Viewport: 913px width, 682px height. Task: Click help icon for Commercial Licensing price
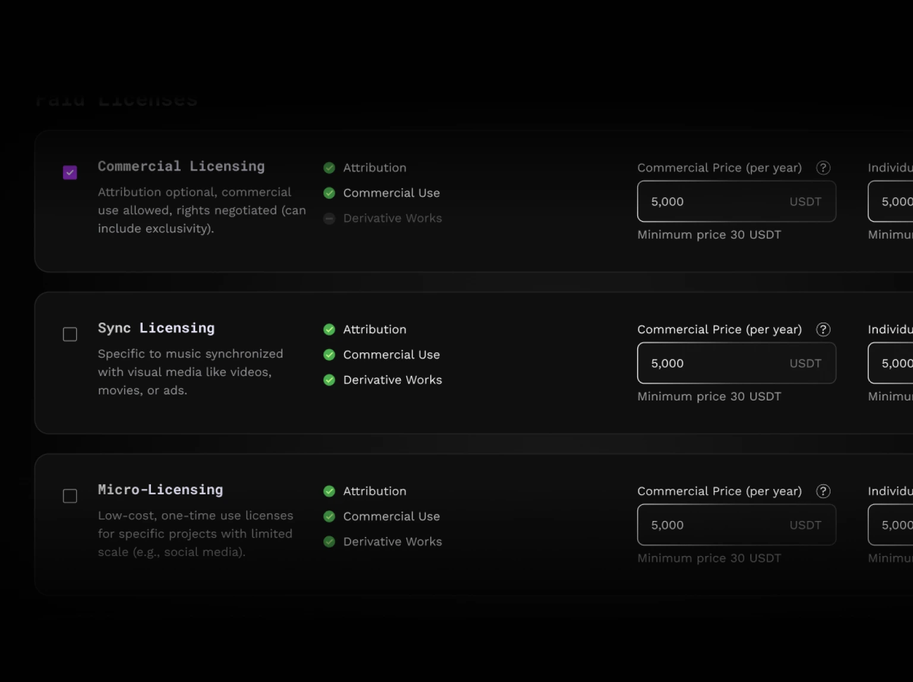tap(823, 168)
